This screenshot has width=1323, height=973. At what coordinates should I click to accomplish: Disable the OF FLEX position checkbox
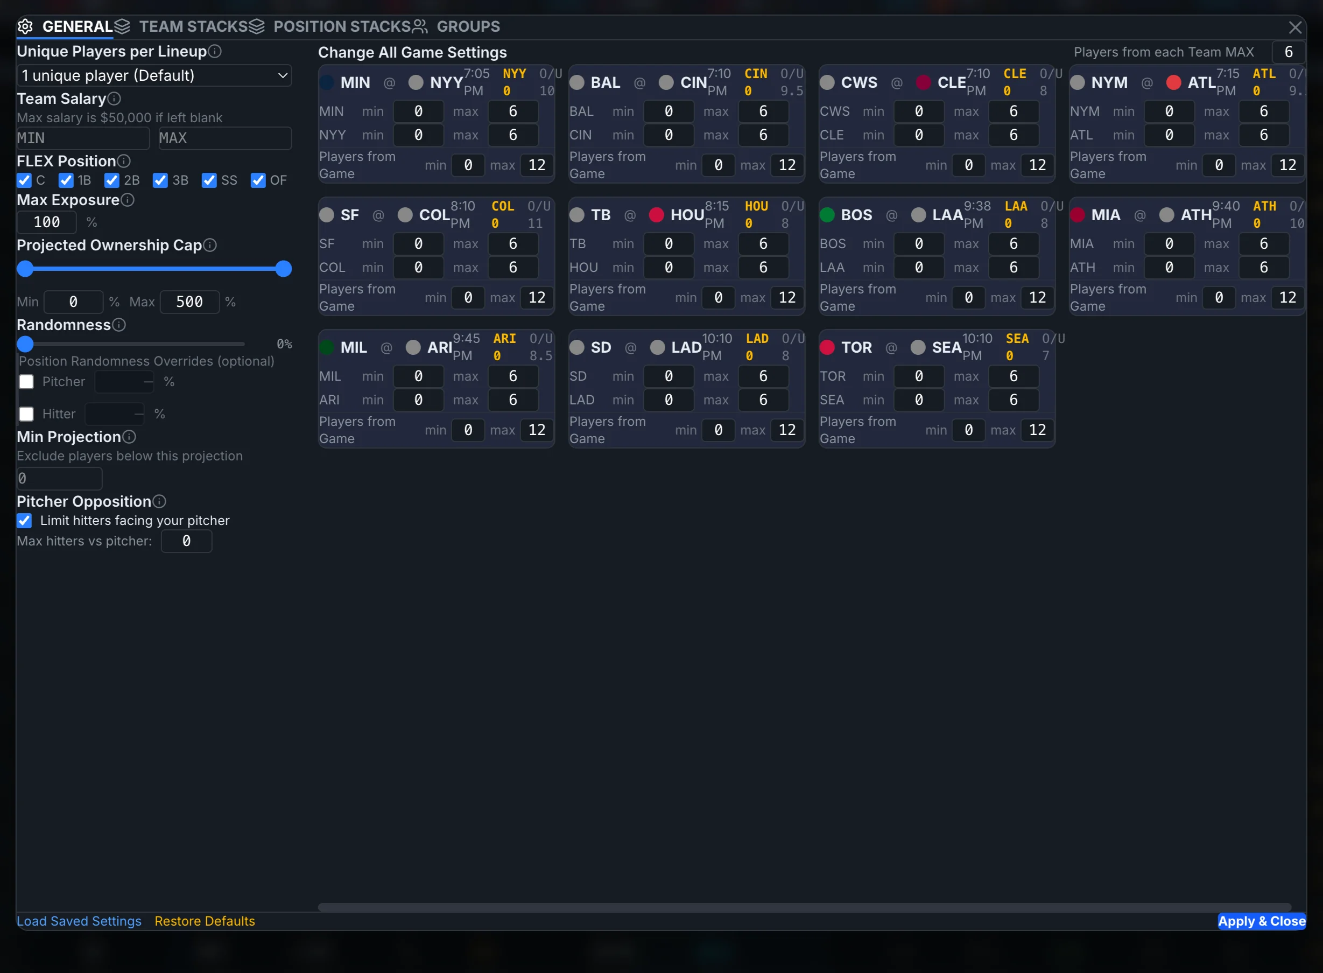click(x=258, y=180)
